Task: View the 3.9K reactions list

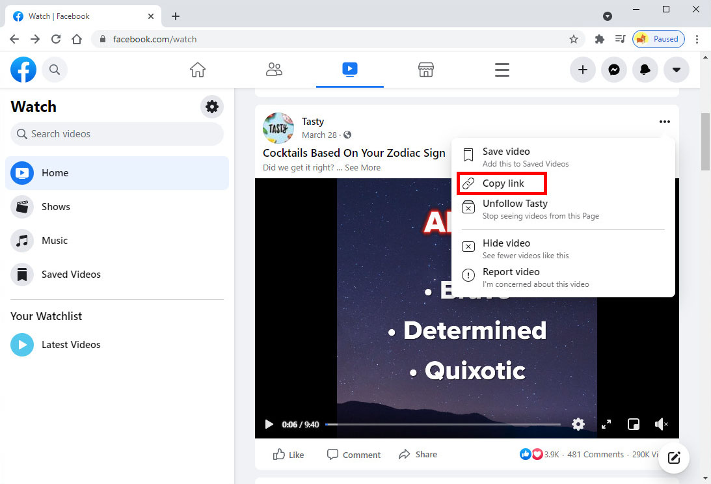Action: (x=540, y=455)
